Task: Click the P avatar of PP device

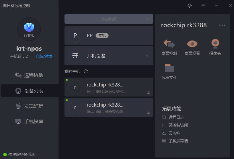Action: (75, 36)
